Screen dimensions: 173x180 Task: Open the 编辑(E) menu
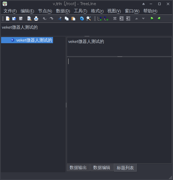click(x=27, y=11)
